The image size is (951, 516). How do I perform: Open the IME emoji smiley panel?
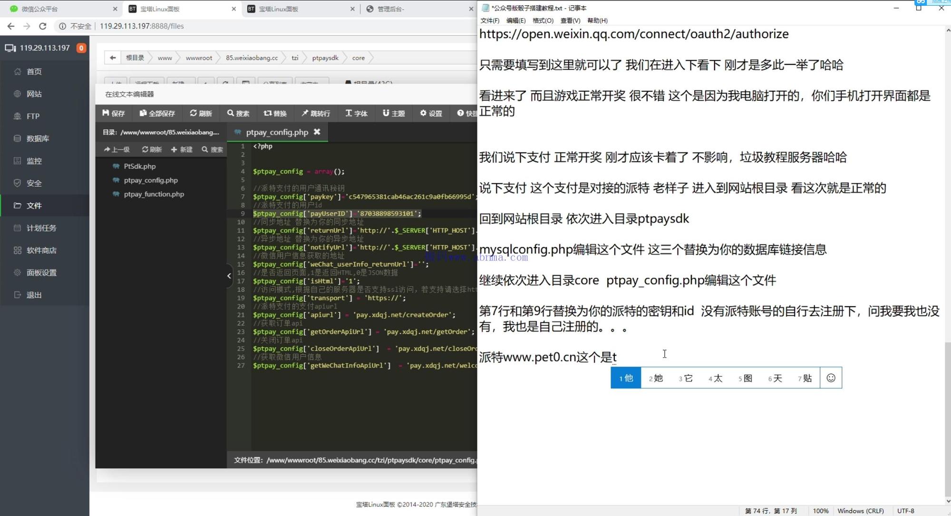[831, 378]
